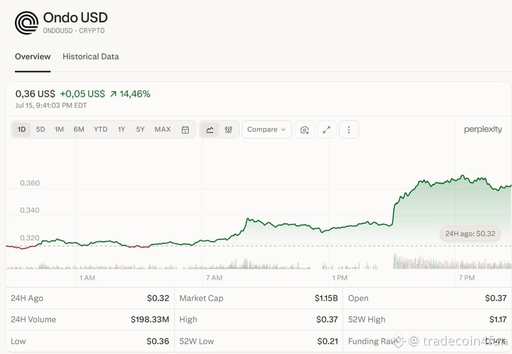Click the 24H ago price label on chart
The height and width of the screenshot is (354, 512).
(x=470, y=234)
